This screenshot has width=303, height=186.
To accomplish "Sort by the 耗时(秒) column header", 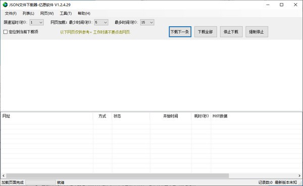I will (x=201, y=116).
